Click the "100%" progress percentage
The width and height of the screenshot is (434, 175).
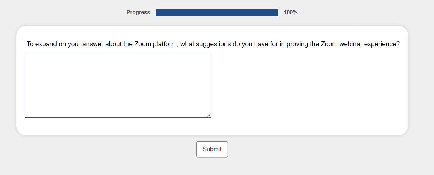290,12
